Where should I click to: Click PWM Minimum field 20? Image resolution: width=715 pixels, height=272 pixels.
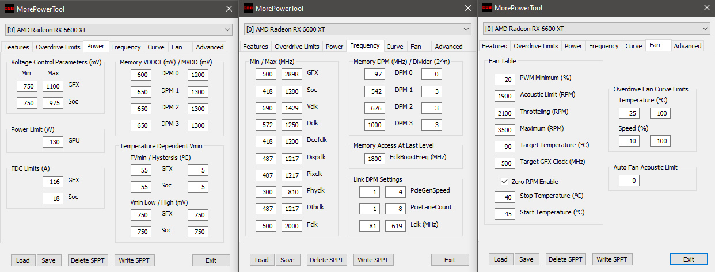(x=505, y=79)
